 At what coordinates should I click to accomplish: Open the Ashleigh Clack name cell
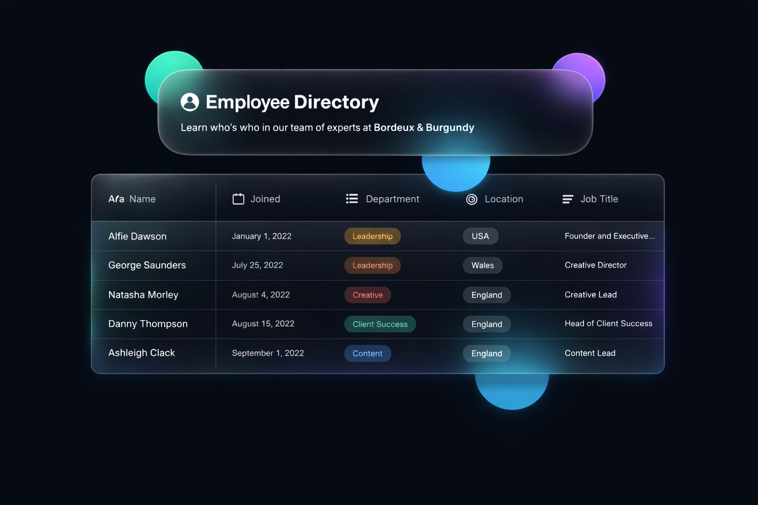(x=141, y=353)
